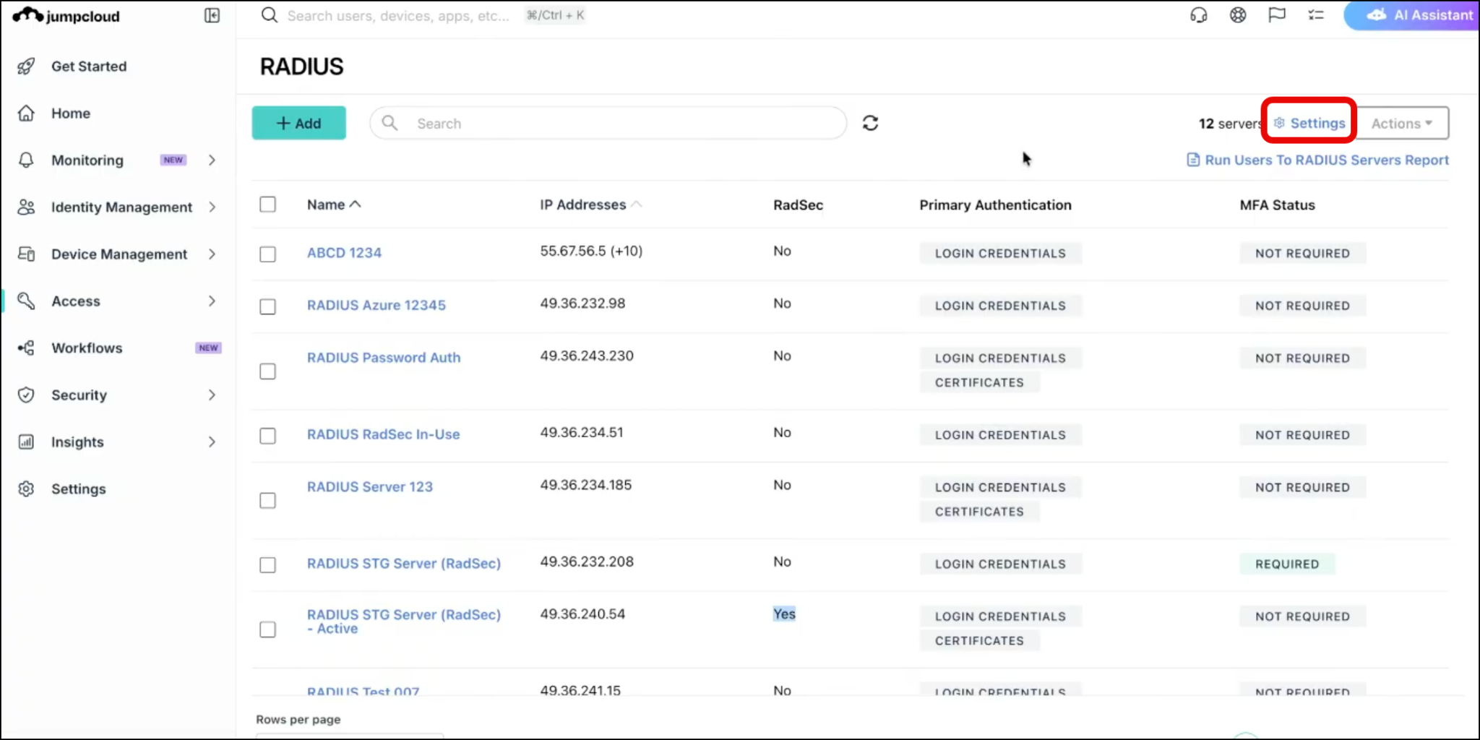Refresh the RADIUS server list
Viewport: 1480px width, 740px height.
tap(870, 123)
